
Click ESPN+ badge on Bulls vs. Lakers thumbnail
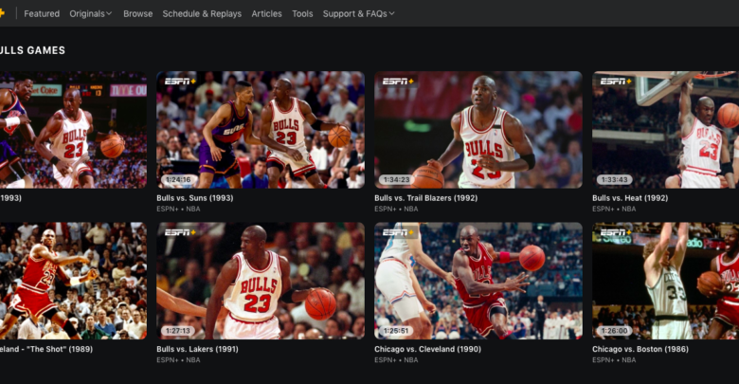click(x=180, y=232)
